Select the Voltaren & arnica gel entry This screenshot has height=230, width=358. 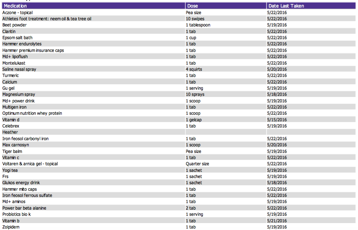(30, 164)
